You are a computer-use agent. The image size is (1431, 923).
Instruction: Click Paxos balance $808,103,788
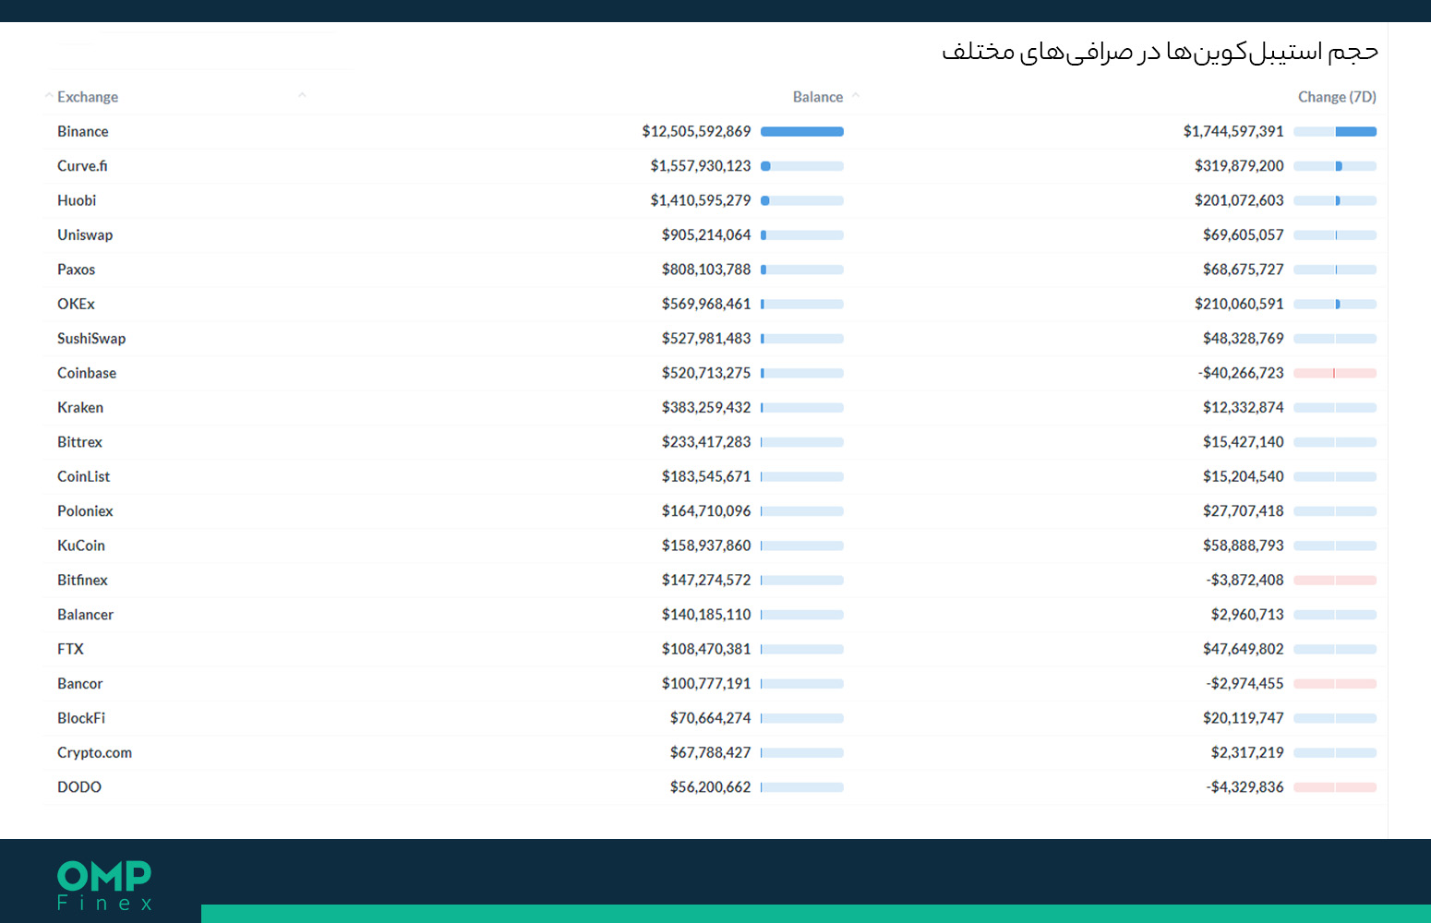click(x=706, y=270)
